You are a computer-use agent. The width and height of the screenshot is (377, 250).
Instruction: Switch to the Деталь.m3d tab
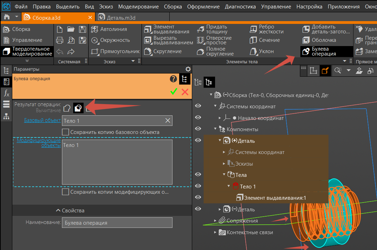(121, 17)
